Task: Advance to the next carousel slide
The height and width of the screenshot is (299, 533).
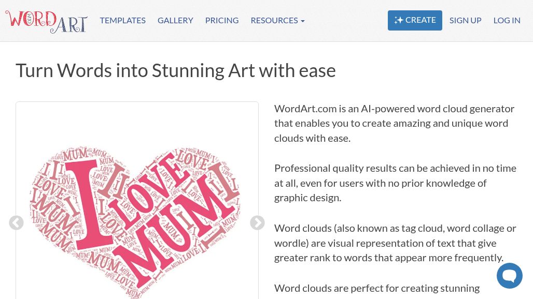Action: (257, 223)
